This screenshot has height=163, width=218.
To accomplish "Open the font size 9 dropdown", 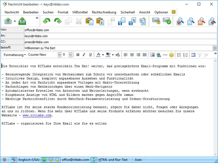I will pos(70,55).
